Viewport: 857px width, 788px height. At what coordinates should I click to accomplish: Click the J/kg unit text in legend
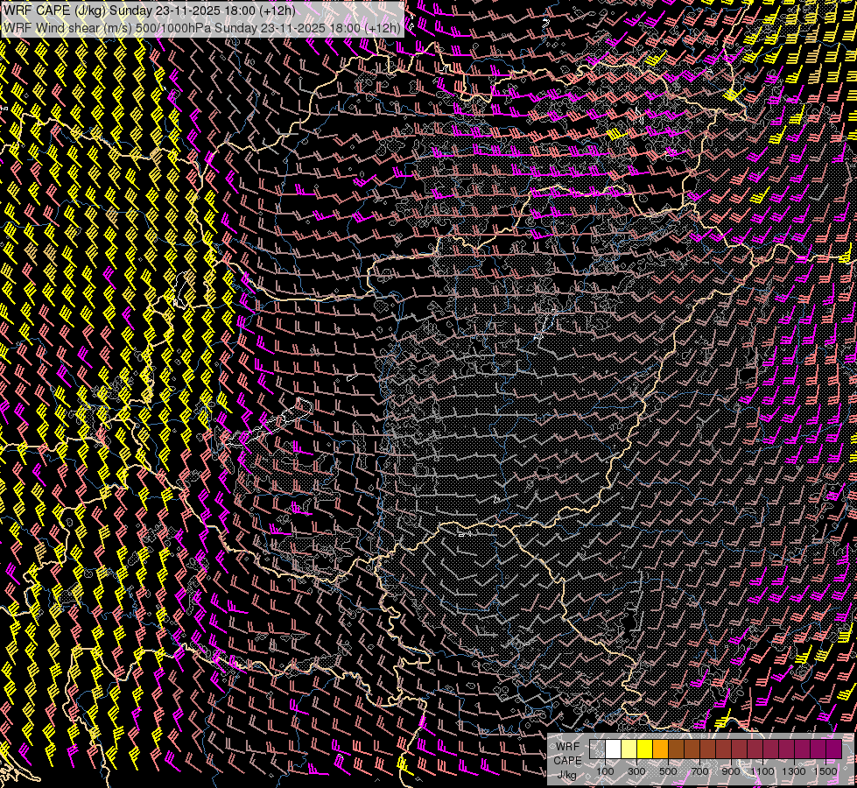[x=567, y=774]
